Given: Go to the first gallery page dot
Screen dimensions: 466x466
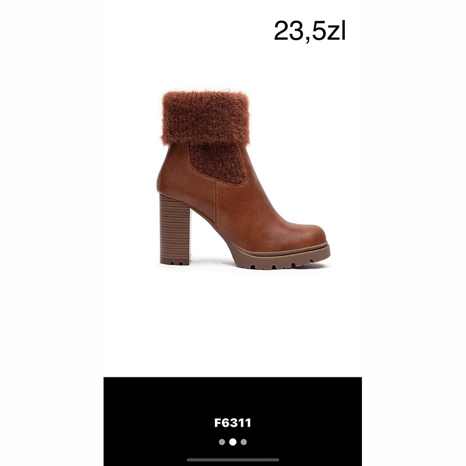Looking at the screenshot, I should 222,442.
